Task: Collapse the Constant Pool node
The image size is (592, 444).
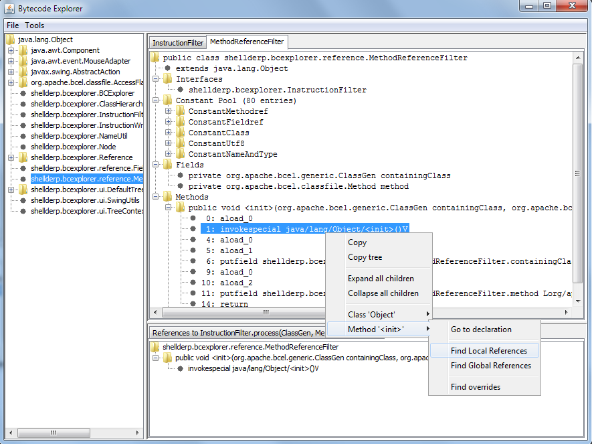Action: tap(155, 100)
